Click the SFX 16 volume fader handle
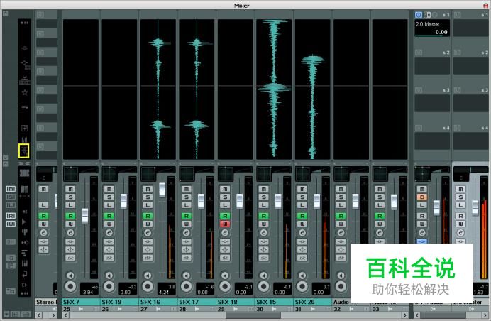The image size is (491, 321). (162, 190)
